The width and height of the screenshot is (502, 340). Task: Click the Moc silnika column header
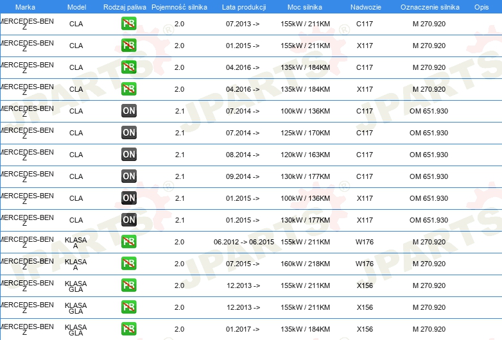point(305,7)
